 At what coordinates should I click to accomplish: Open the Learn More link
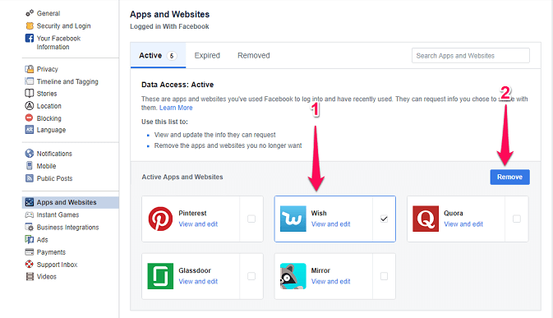tap(176, 108)
